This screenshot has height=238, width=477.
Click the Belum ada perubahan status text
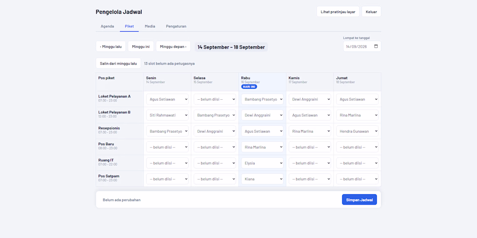point(122,200)
